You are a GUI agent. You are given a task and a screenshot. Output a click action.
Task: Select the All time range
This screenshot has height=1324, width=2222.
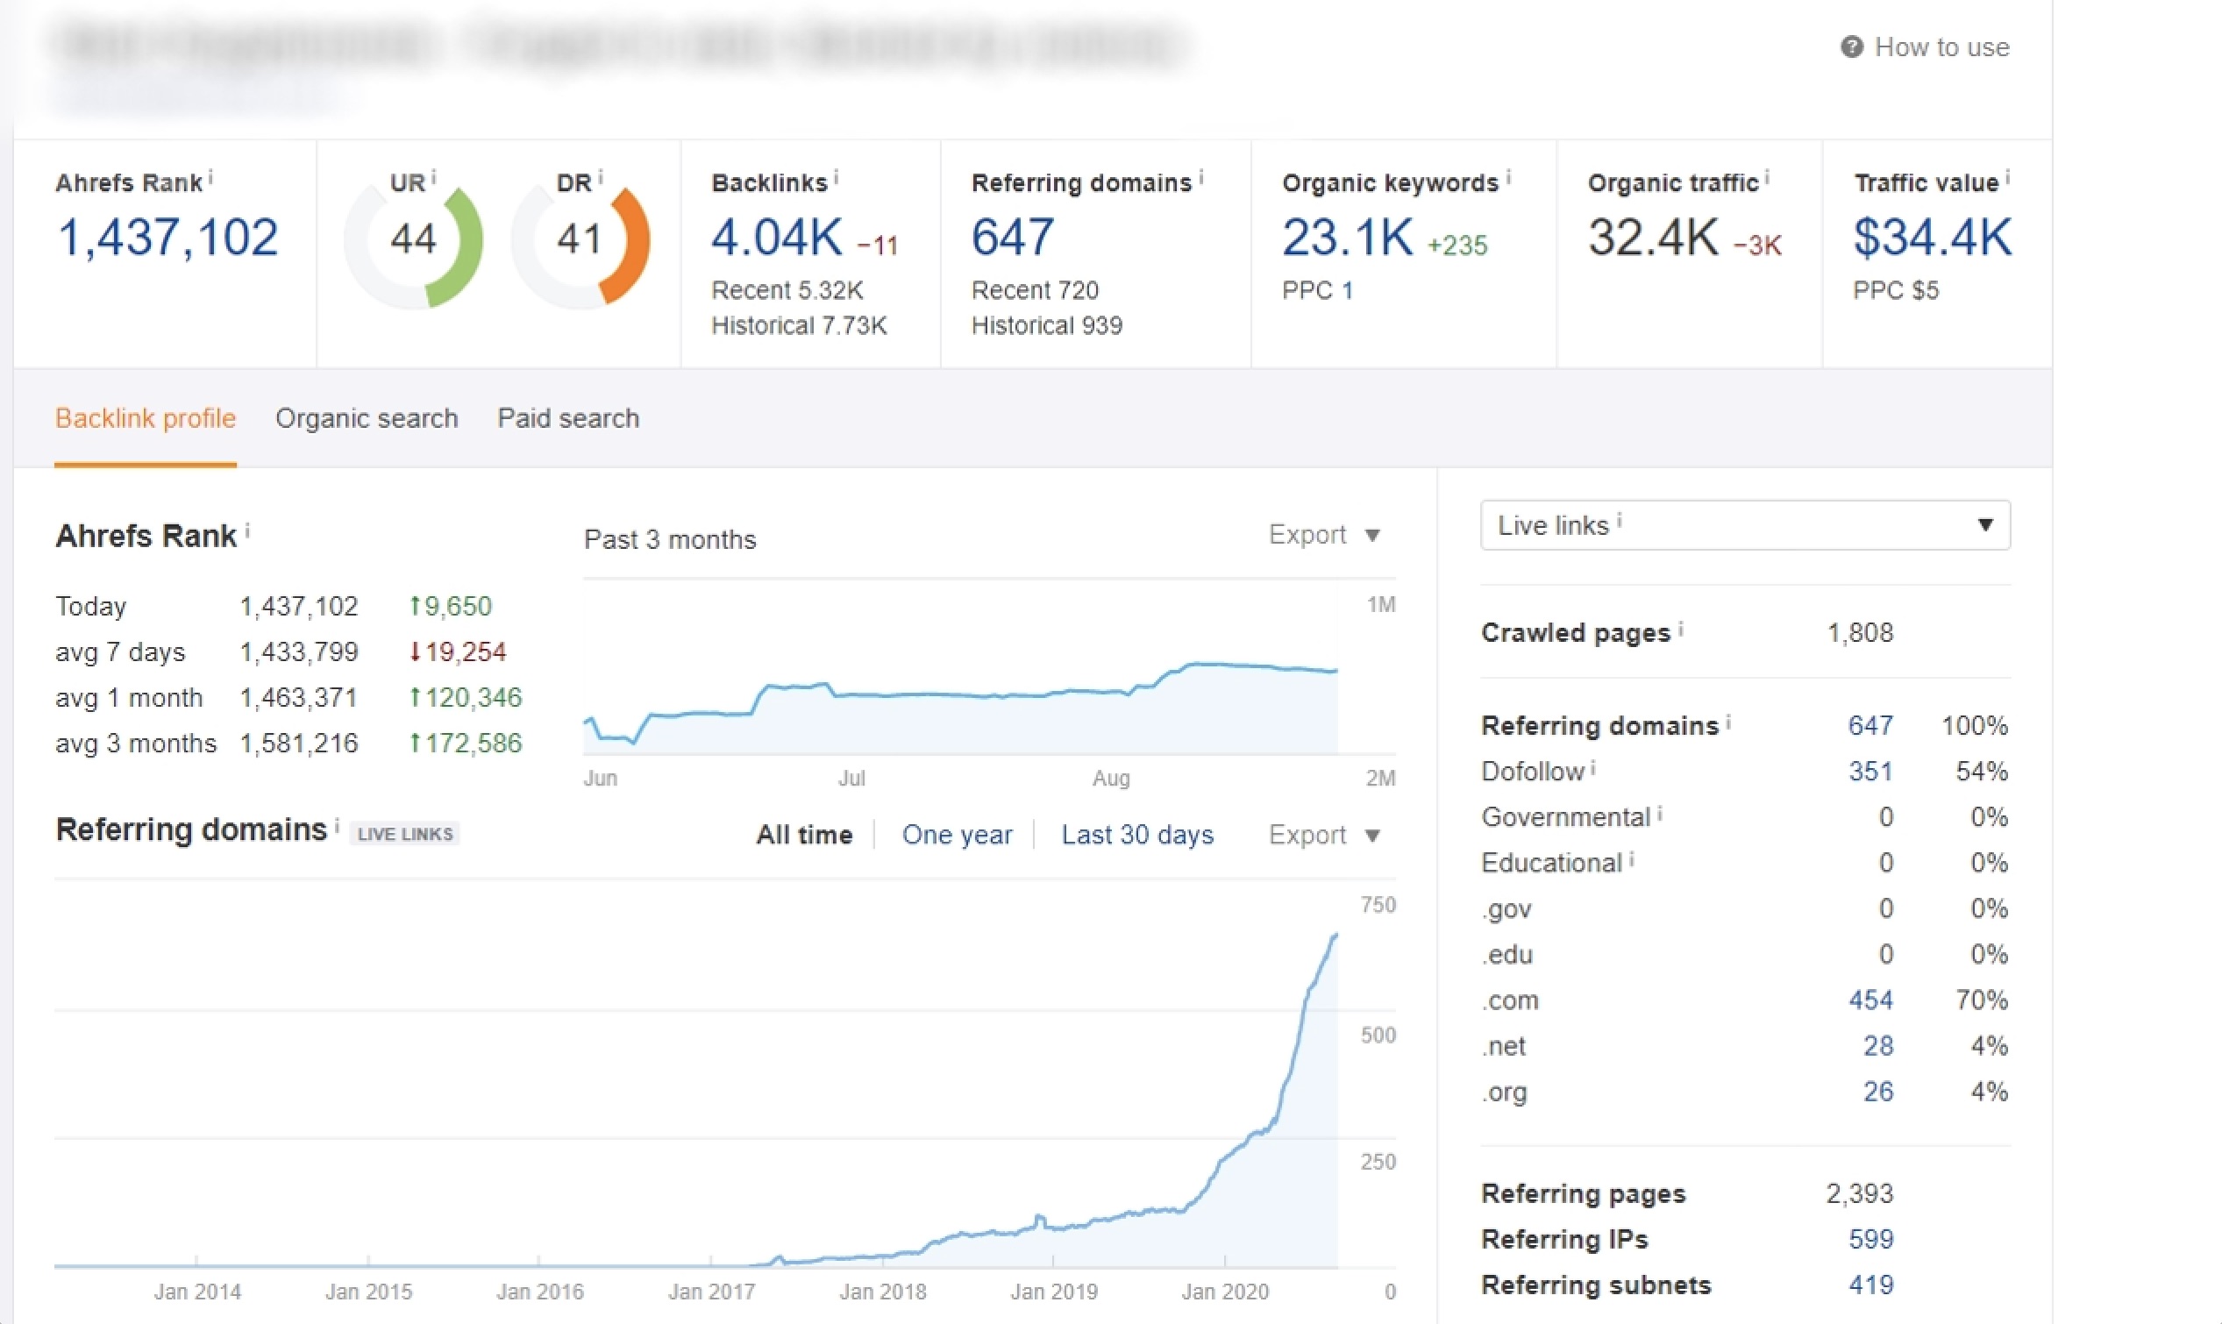tap(804, 835)
